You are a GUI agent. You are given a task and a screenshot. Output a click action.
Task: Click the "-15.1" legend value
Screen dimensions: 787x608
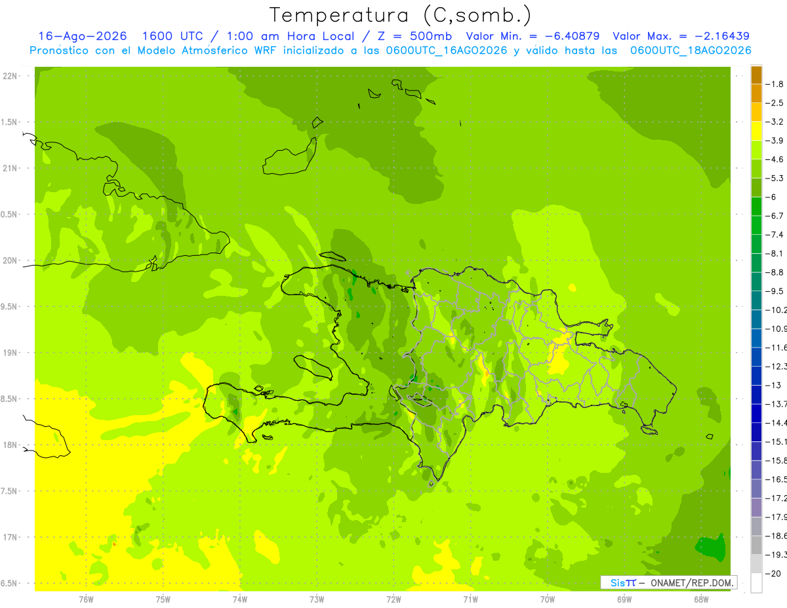[777, 441]
